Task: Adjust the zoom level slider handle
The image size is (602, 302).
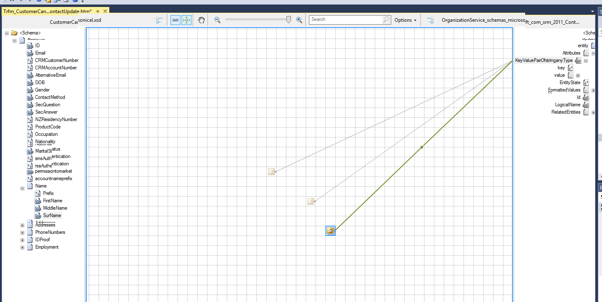Action: click(288, 19)
